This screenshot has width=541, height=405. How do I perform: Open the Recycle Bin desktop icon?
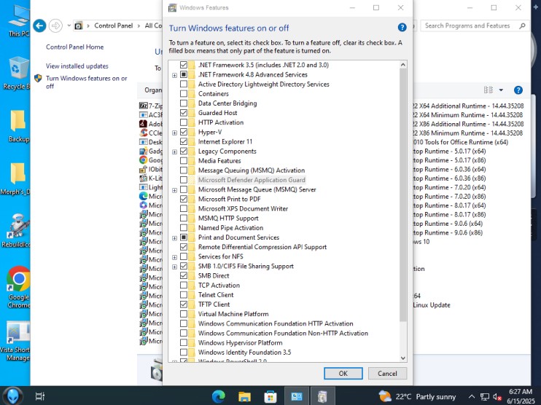(16, 74)
